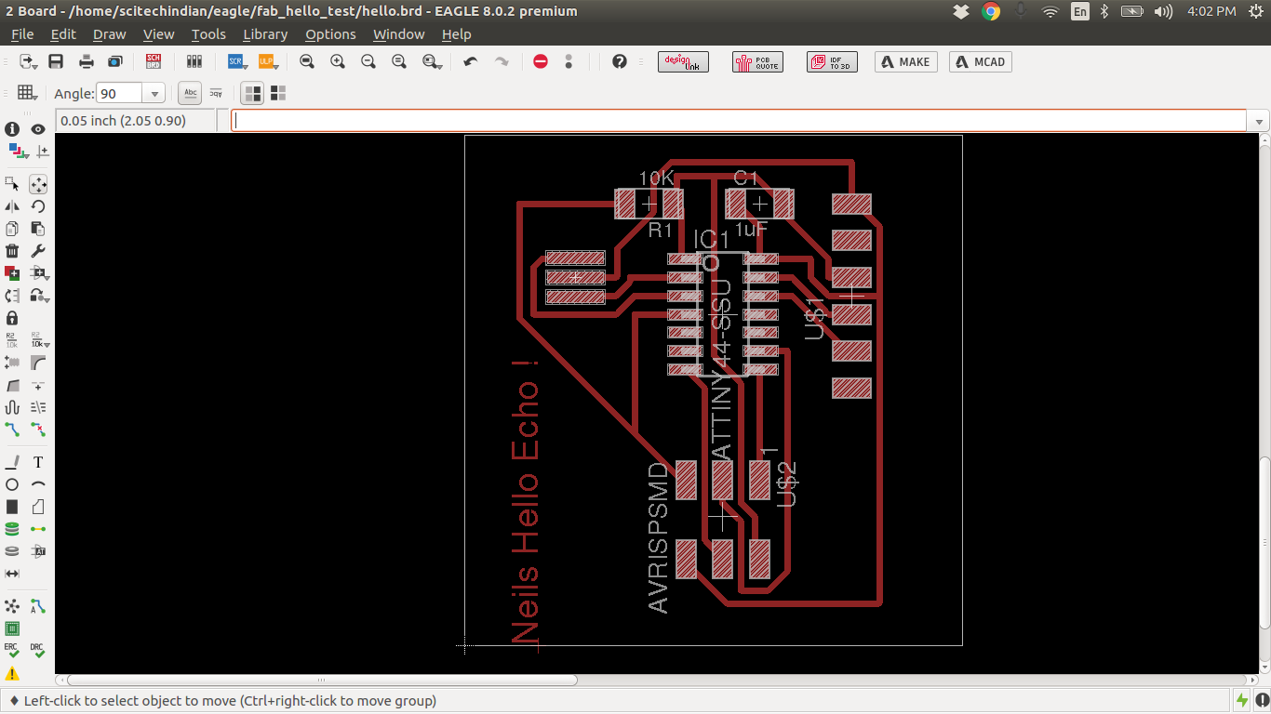Run the DRC design rule check
The image size is (1271, 714).
(37, 650)
